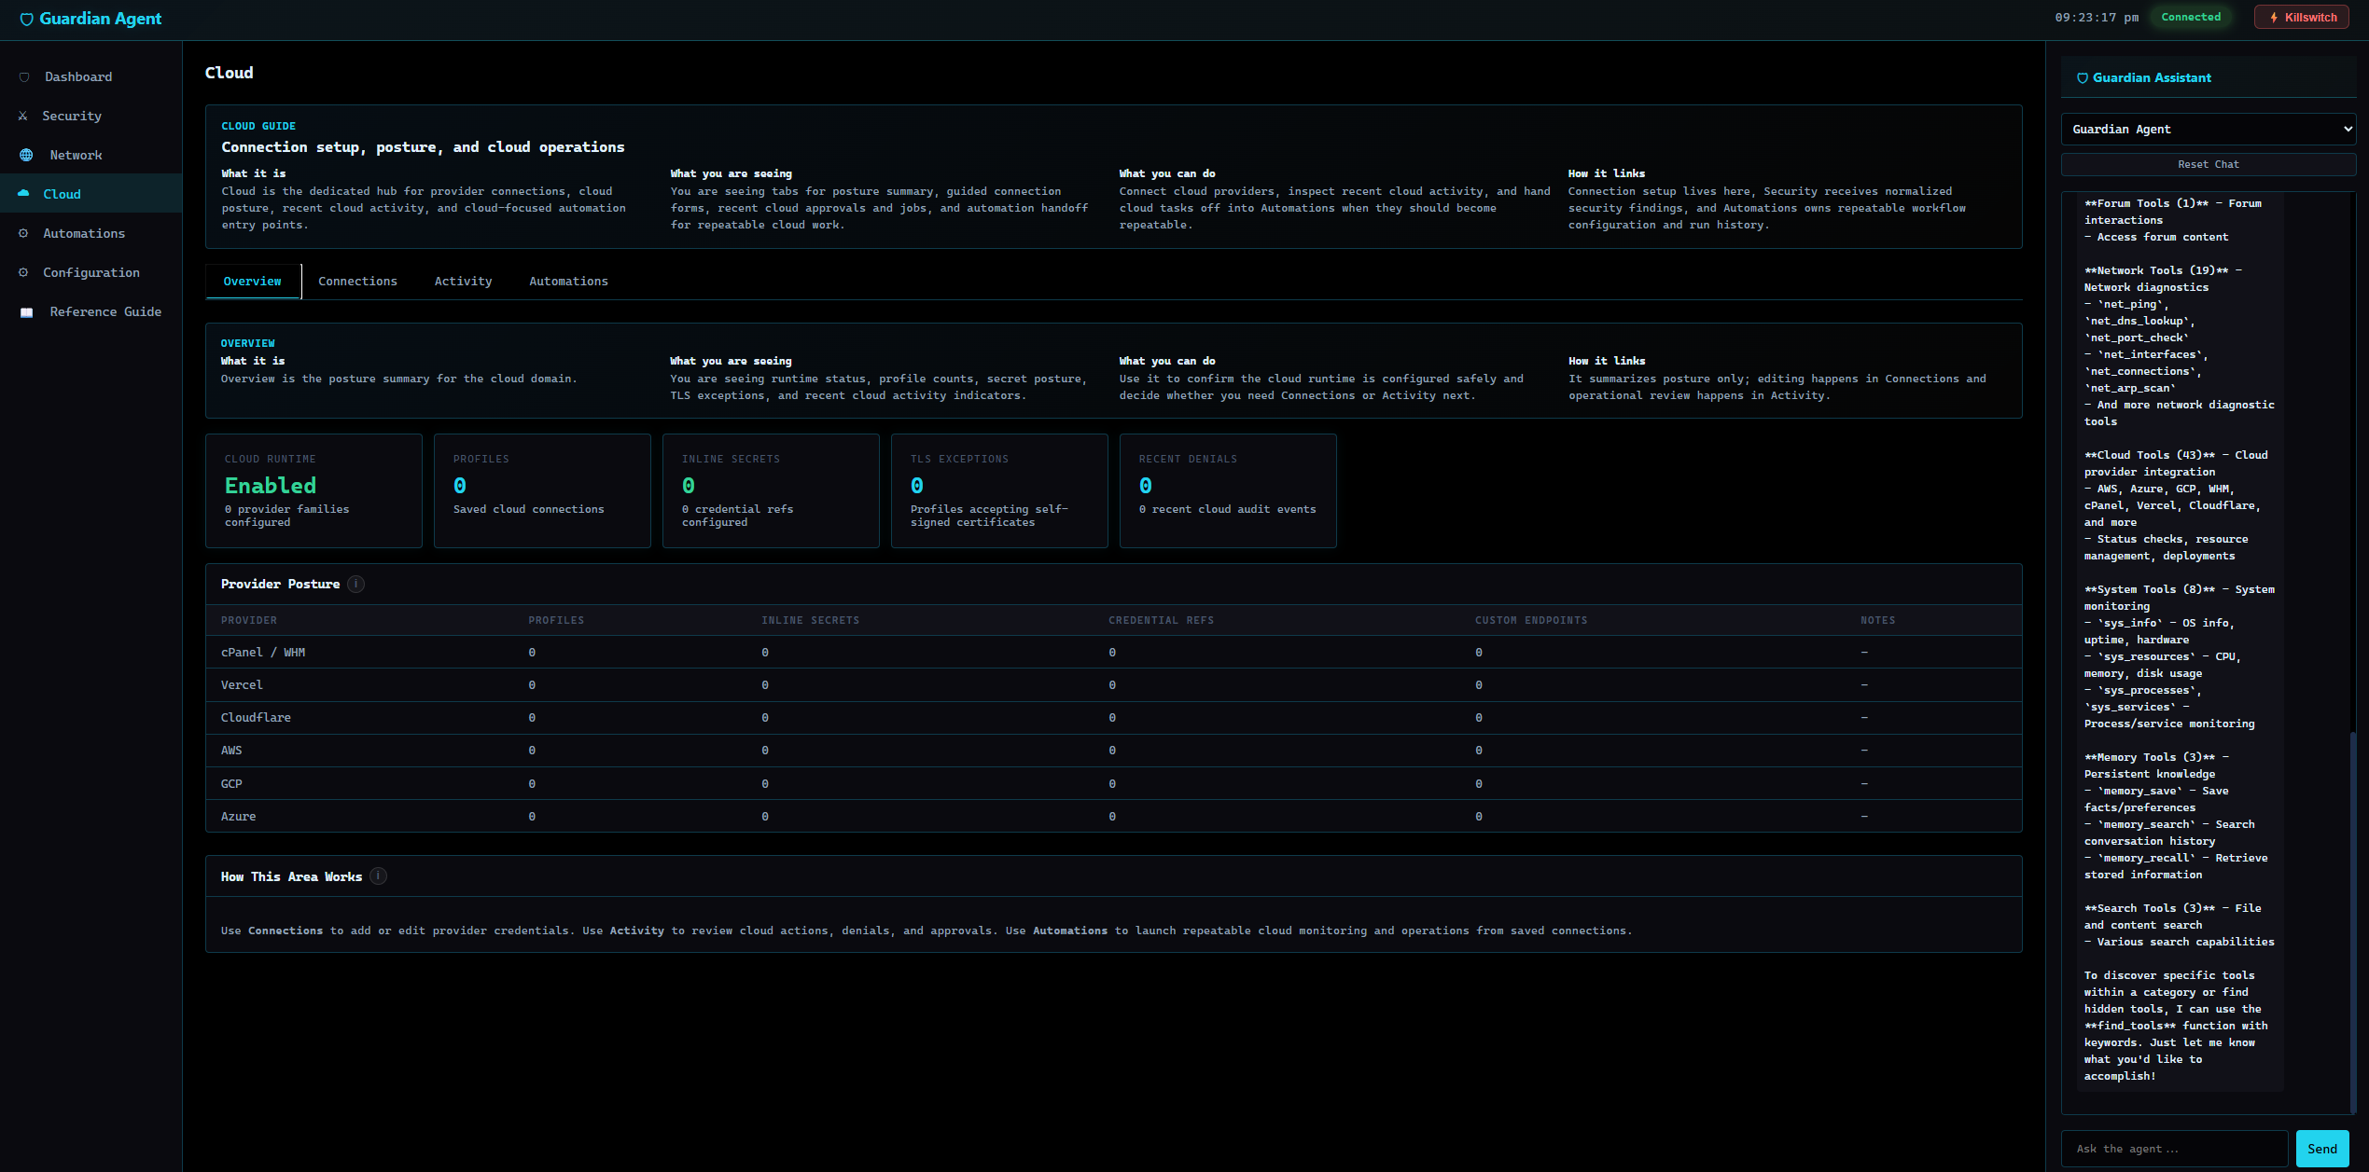Viewport: 2369px width, 1172px height.
Task: Click the PROFILES column header in table
Action: point(556,620)
